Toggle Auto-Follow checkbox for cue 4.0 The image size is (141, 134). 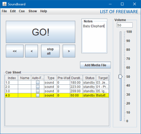38,95
